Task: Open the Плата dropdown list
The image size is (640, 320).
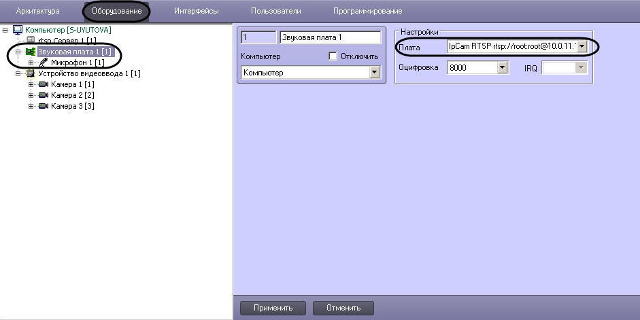Action: [582, 47]
